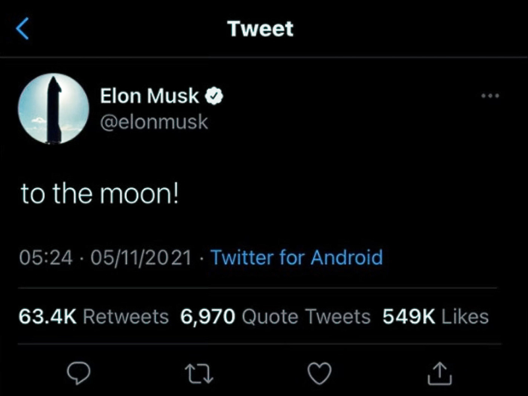
Task: Click the word 'Likes' in the stats row
Action: [x=465, y=316]
